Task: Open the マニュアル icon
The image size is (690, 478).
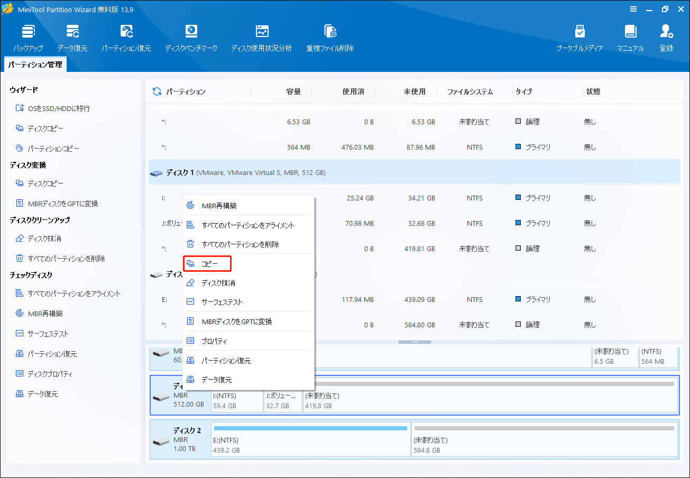Action: click(630, 38)
